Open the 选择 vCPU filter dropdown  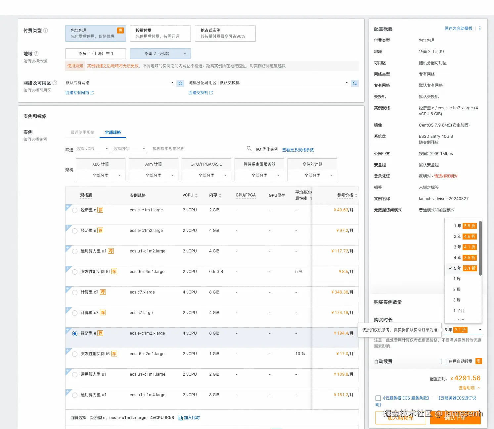92,149
